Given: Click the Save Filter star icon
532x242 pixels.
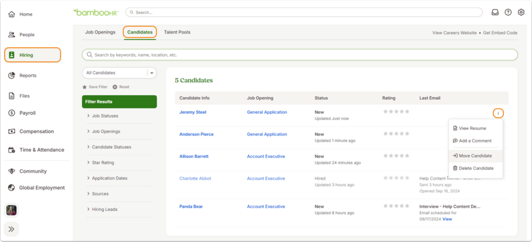Looking at the screenshot, I should [85, 87].
